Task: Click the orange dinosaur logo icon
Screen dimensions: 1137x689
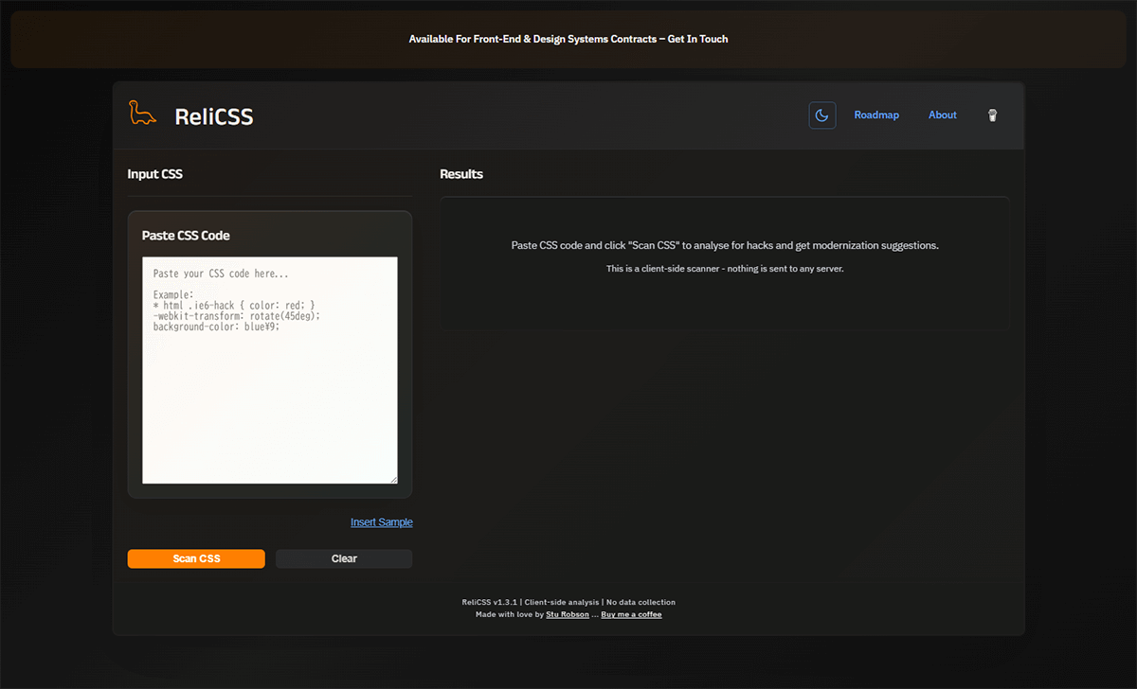Action: point(142,114)
